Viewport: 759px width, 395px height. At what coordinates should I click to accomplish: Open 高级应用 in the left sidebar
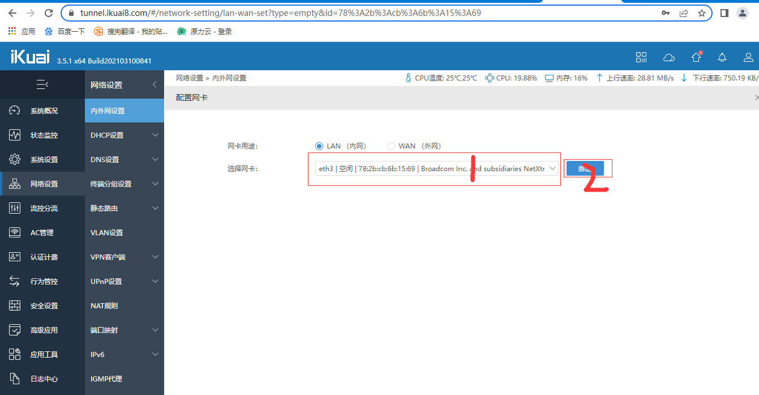42,330
